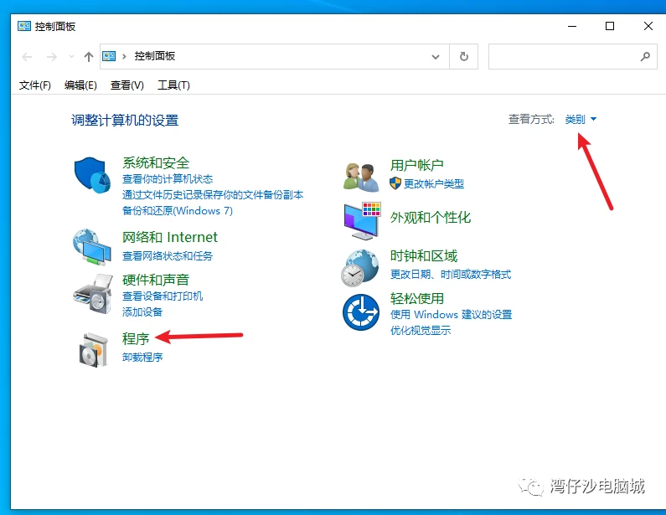
Task: Click 使用 Windows 建议的设置 link
Action: point(451,314)
